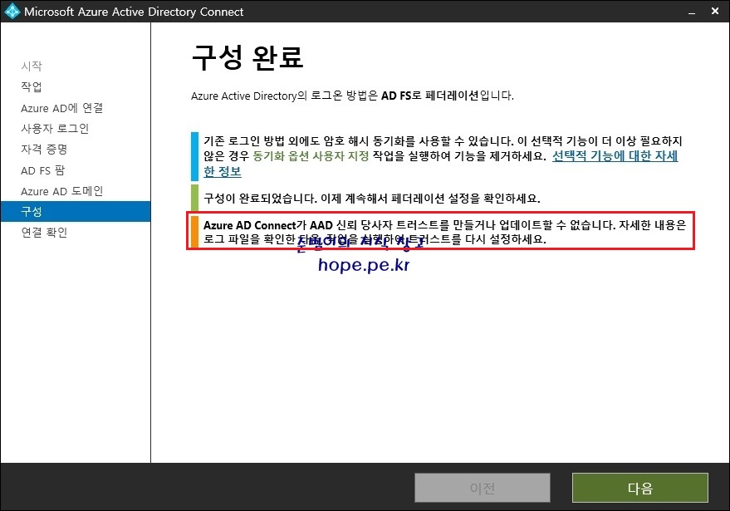Click the 동기화 옵션 사용자 지정 green text
Screen dimensions: 730x511
pos(311,155)
